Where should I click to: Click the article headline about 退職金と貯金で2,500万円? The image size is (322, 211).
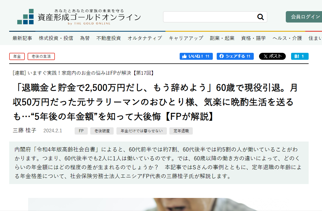coord(155,102)
